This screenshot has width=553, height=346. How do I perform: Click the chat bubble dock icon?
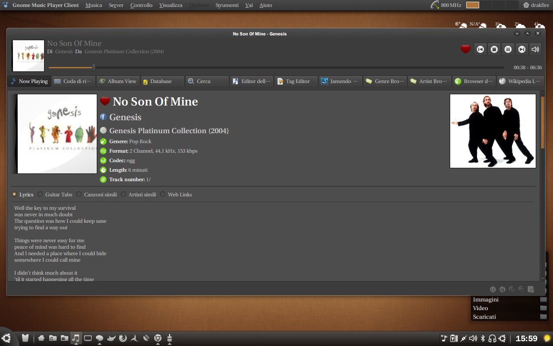click(99, 338)
